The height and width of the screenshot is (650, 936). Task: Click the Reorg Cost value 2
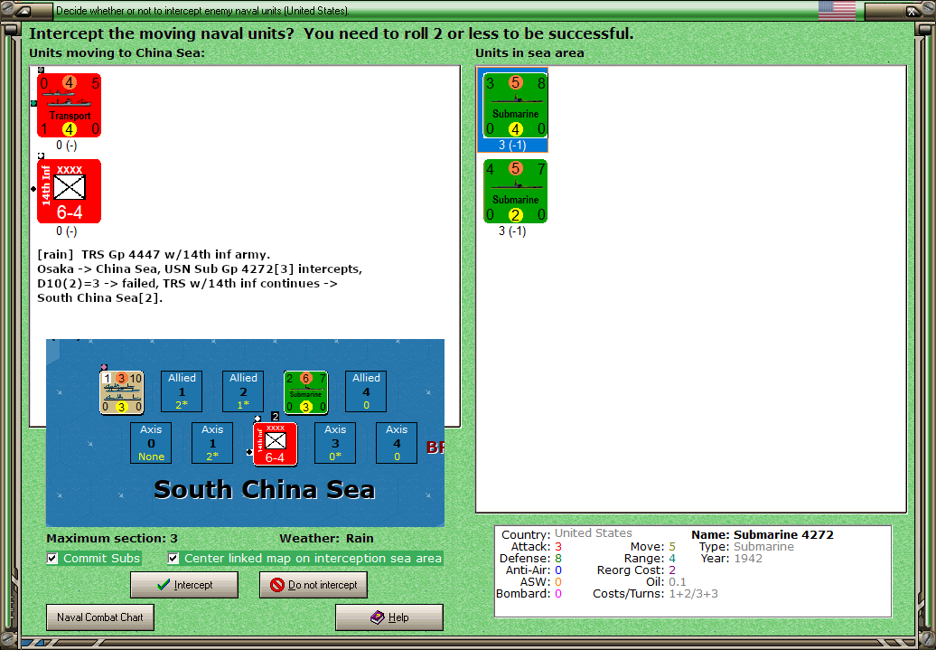[672, 570]
